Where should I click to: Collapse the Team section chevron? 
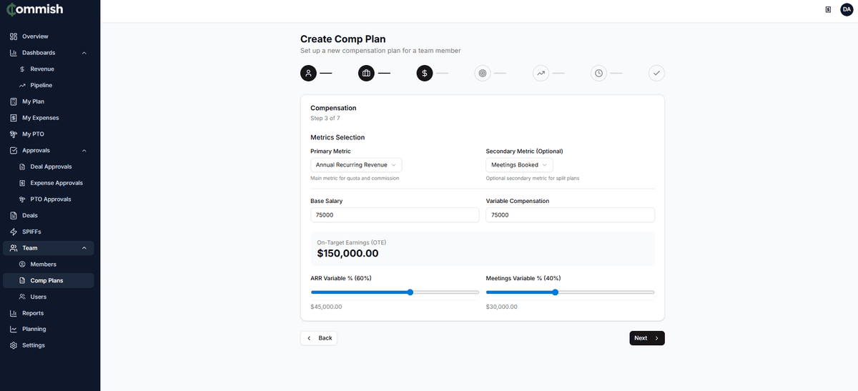[x=84, y=248]
